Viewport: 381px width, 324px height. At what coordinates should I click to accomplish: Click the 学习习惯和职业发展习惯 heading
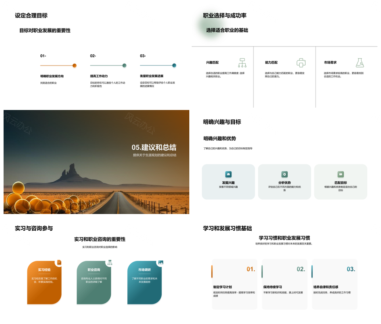coord(284,238)
